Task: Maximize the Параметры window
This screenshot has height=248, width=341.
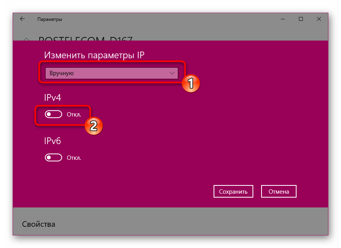Action: pyautogui.click(x=301, y=19)
